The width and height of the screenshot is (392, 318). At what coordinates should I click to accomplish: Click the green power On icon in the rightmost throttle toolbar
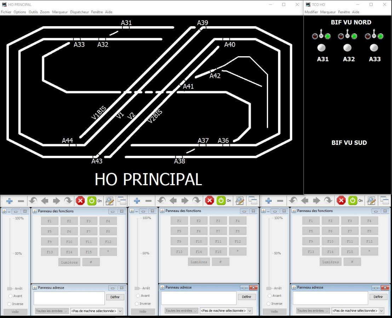(353, 201)
